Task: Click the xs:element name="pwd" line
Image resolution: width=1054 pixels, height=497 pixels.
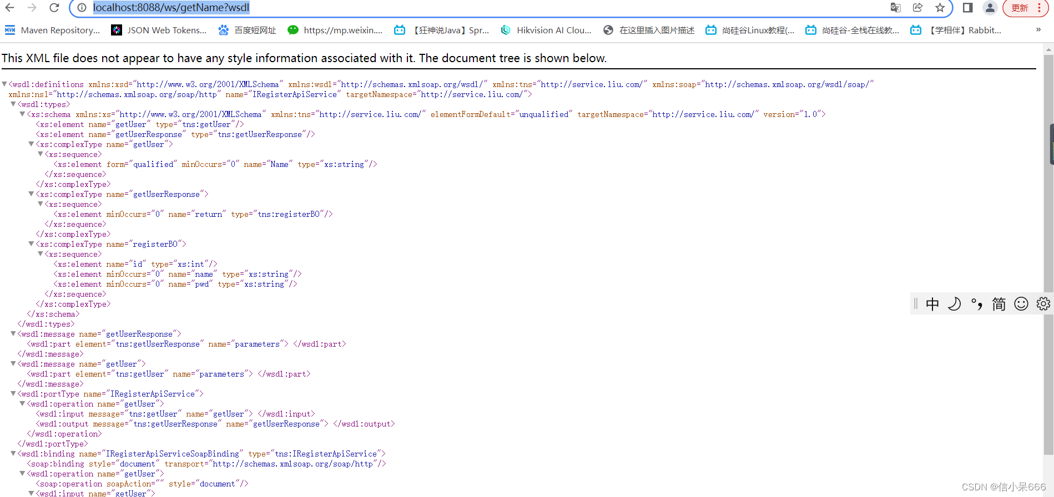Action: pyautogui.click(x=175, y=284)
